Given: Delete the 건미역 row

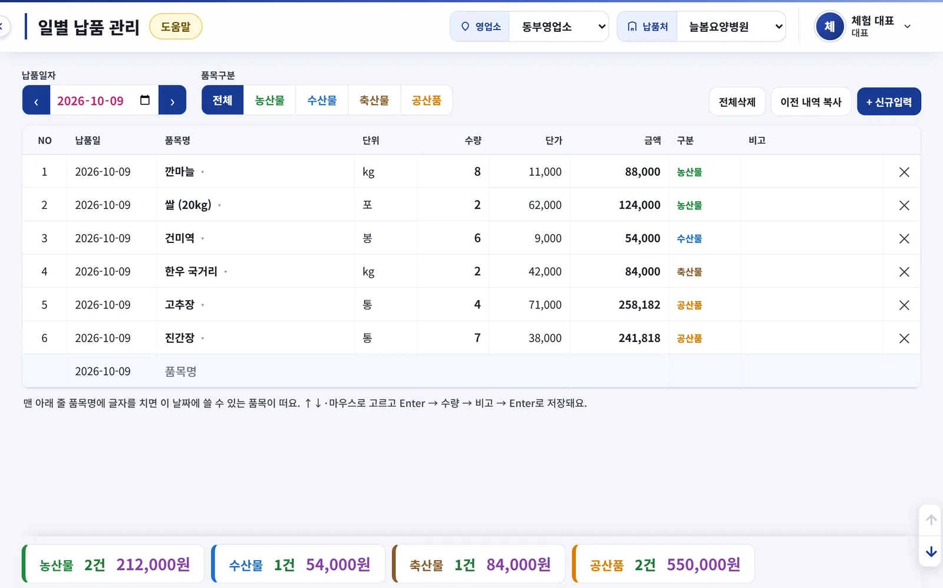Looking at the screenshot, I should [904, 239].
